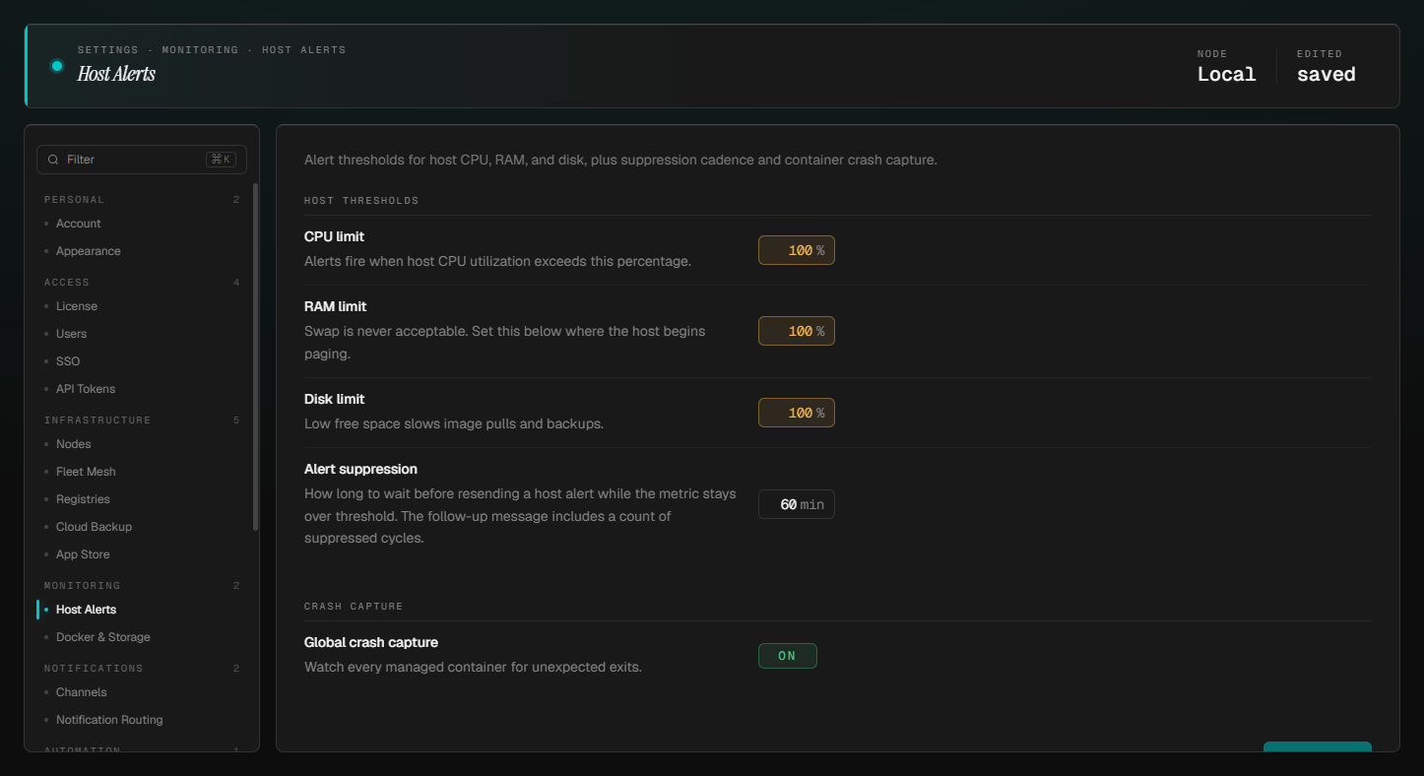Viewport: 1424px width, 776px height.
Task: Click the 'RAM limit' label
Action: pos(335,307)
